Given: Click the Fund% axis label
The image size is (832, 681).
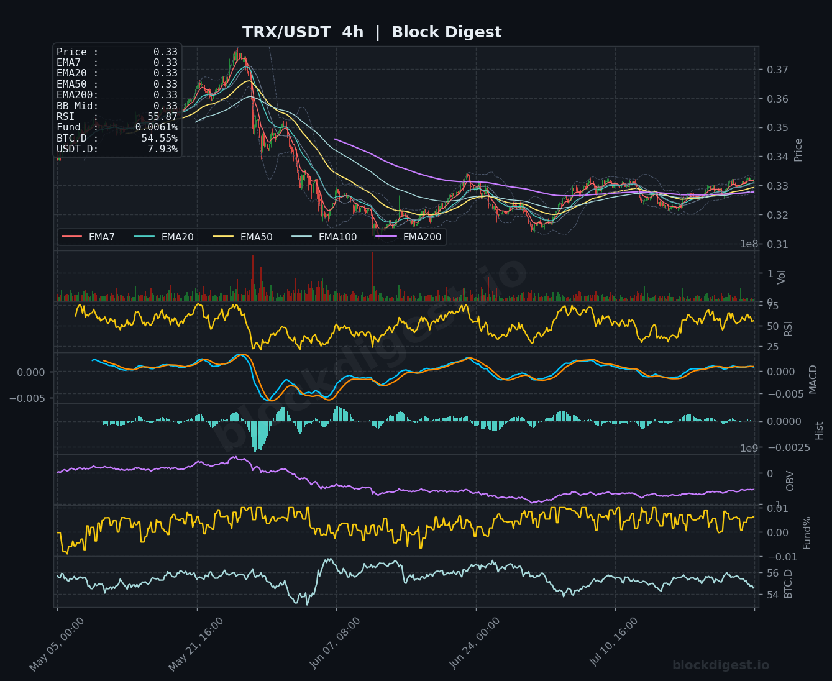Looking at the screenshot, I should [x=807, y=532].
